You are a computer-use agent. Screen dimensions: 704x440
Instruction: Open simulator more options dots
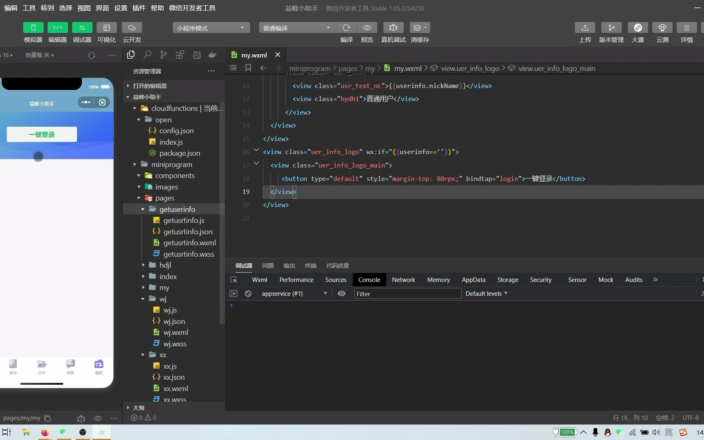[112, 55]
